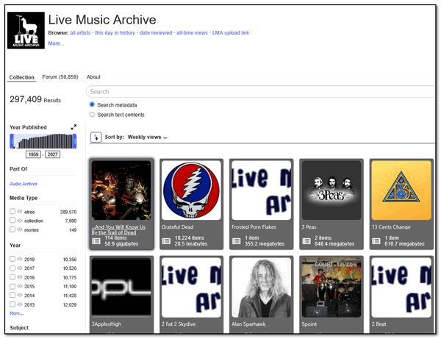Check the 2016 year checkbox

[x=12, y=276]
